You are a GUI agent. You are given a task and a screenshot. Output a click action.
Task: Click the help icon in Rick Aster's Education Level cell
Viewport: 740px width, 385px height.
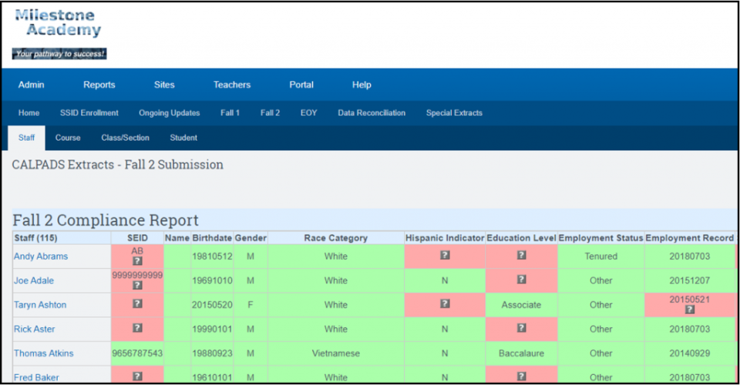[x=521, y=327]
